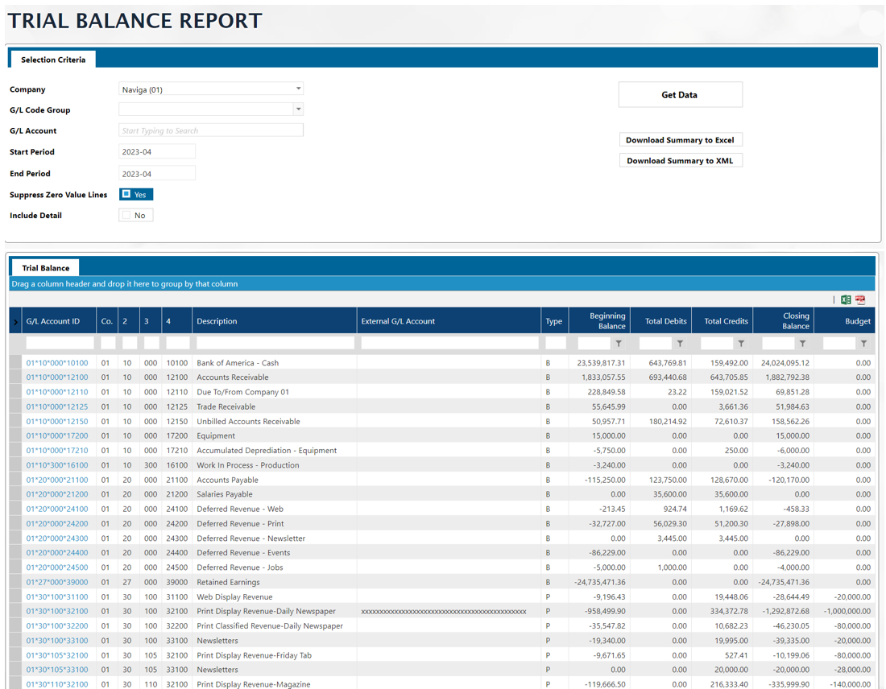Enable the Include Detail toggle
886x689 pixels.
(135, 216)
